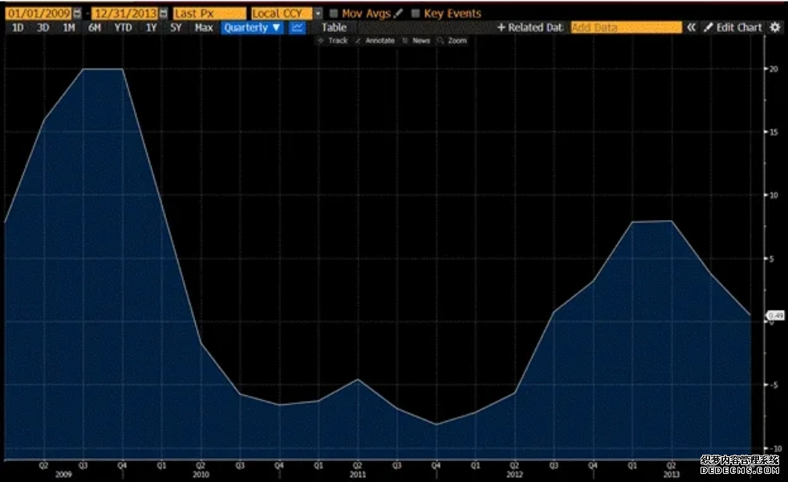Switch to line chart view icon
Image resolution: width=788 pixels, height=482 pixels.
pyautogui.click(x=297, y=27)
